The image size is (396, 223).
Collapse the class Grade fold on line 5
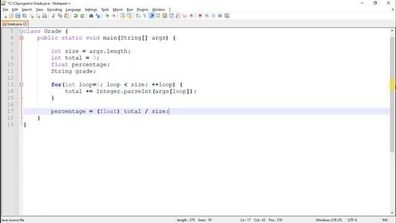tap(22, 32)
